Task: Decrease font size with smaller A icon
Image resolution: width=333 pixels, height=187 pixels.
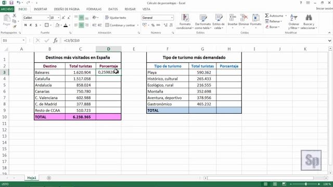Action: 69,18
